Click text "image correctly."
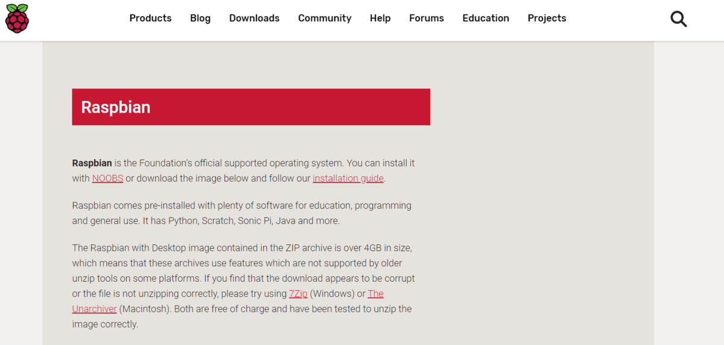This screenshot has height=345, width=724. [x=105, y=325]
